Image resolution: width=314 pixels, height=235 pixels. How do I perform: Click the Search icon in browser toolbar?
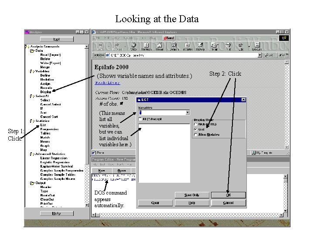[174, 47]
